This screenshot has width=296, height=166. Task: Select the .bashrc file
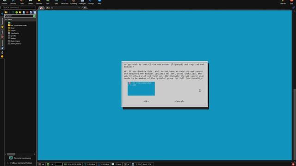12,38
